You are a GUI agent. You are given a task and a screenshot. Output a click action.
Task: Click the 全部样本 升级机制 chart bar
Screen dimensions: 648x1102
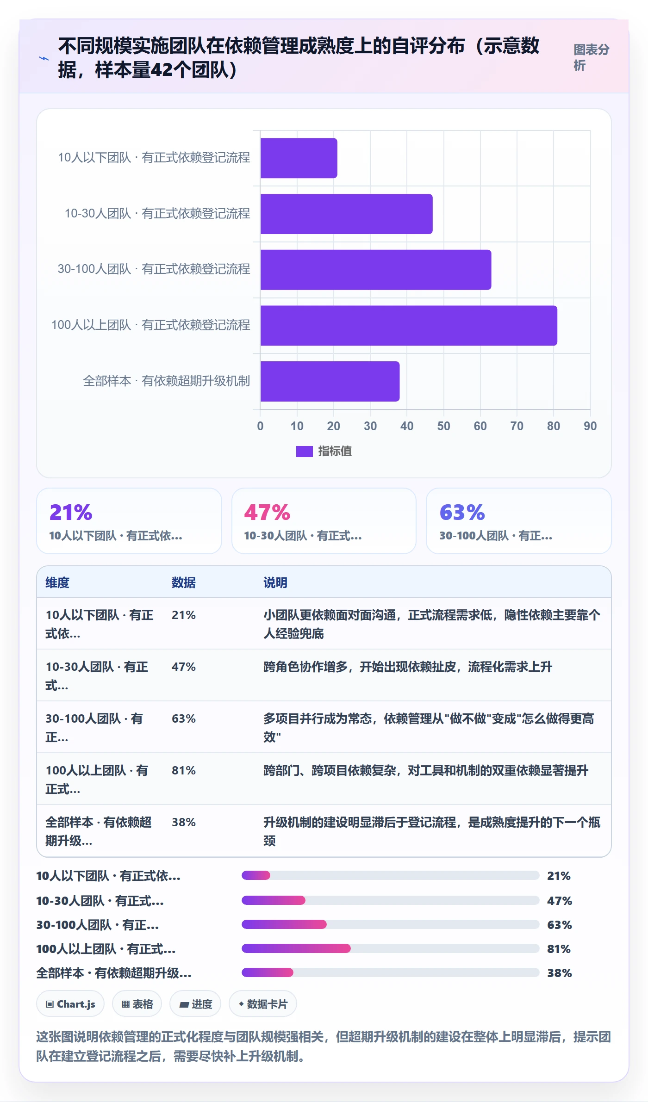pos(330,381)
